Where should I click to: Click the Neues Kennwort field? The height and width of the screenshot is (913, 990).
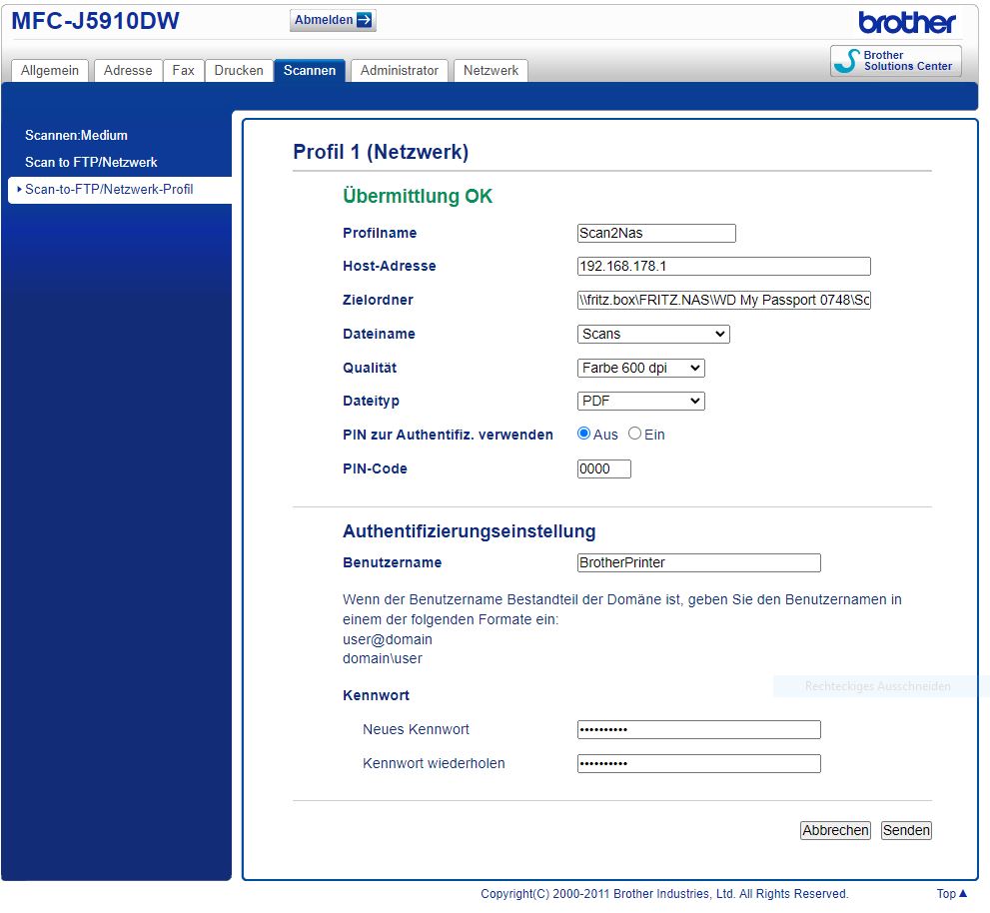coord(699,730)
